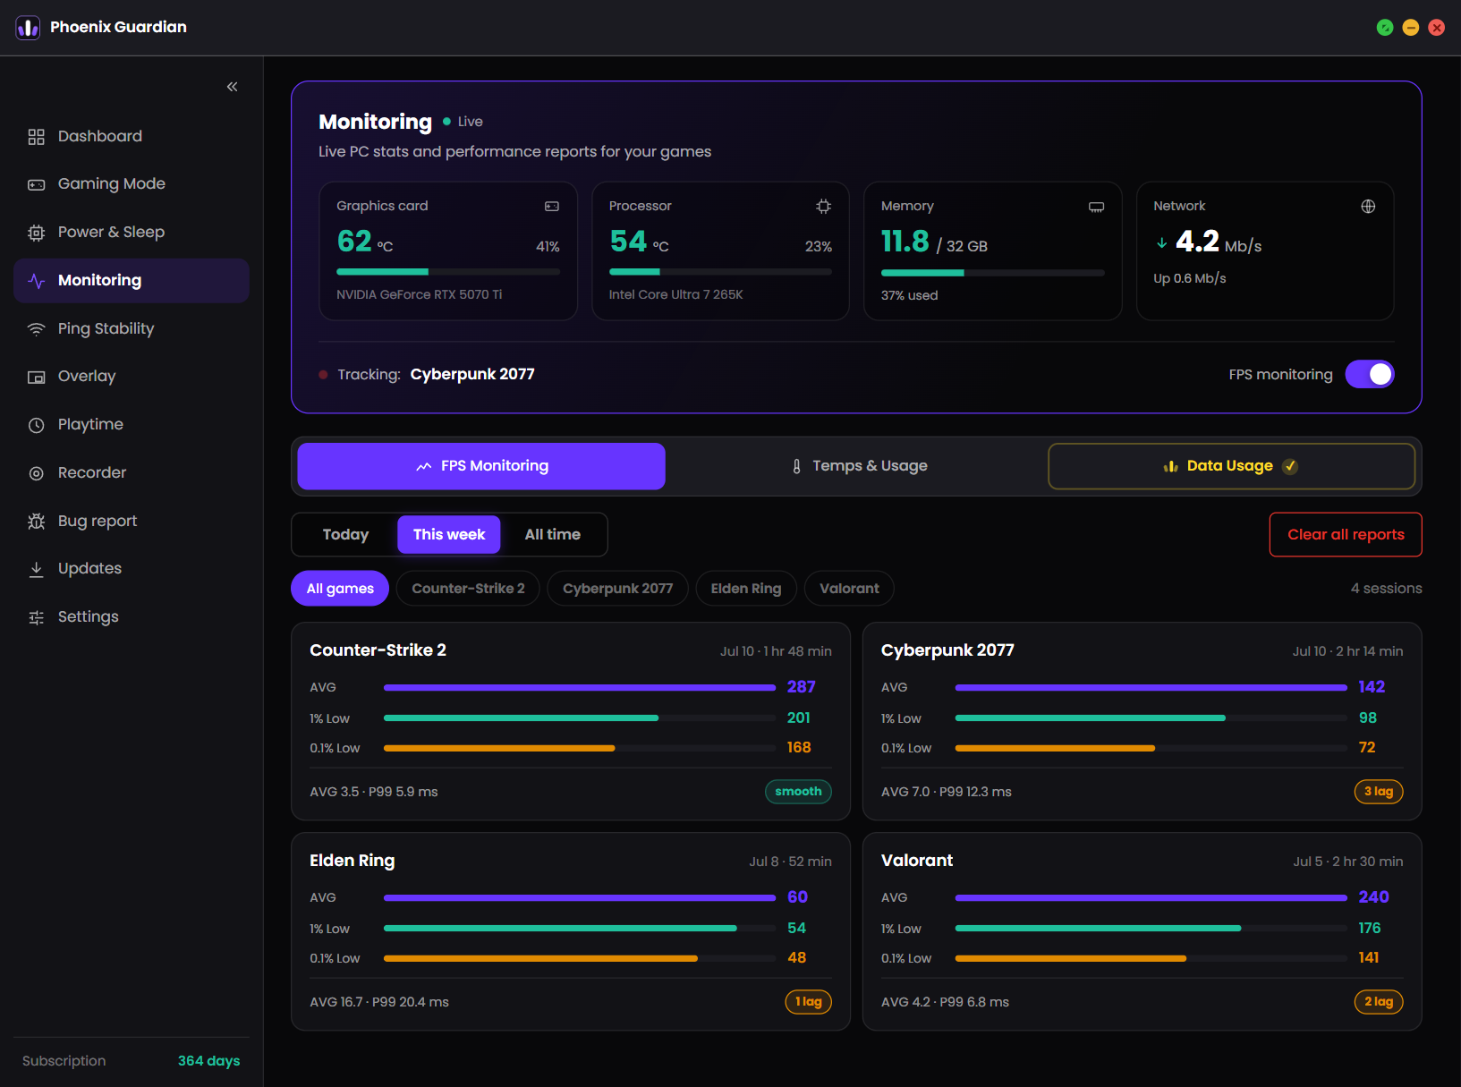The width and height of the screenshot is (1461, 1087).
Task: Select the Today time range
Action: (x=345, y=534)
